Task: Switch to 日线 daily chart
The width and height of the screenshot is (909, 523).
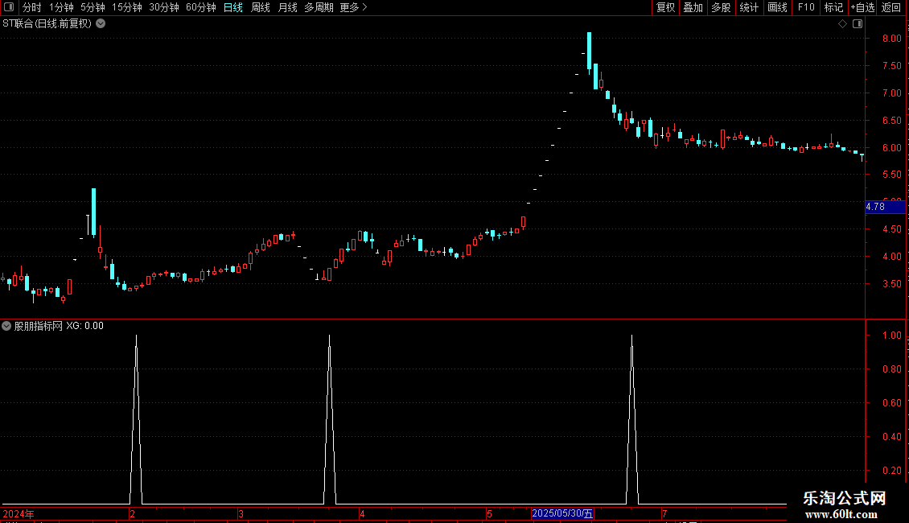Action: coord(233,7)
